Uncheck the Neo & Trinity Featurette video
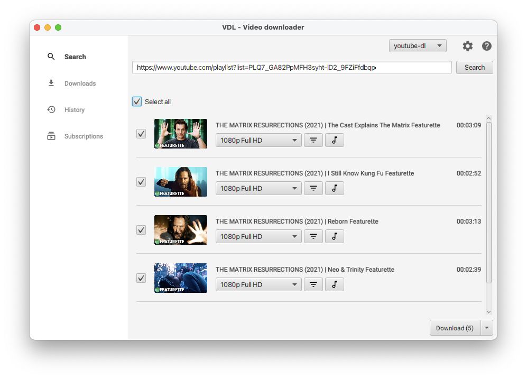The width and height of the screenshot is (527, 379). tap(141, 278)
